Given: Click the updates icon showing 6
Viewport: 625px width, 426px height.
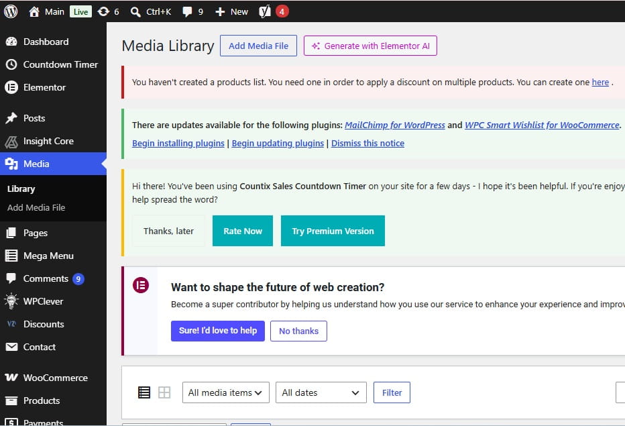Looking at the screenshot, I should click(103, 11).
